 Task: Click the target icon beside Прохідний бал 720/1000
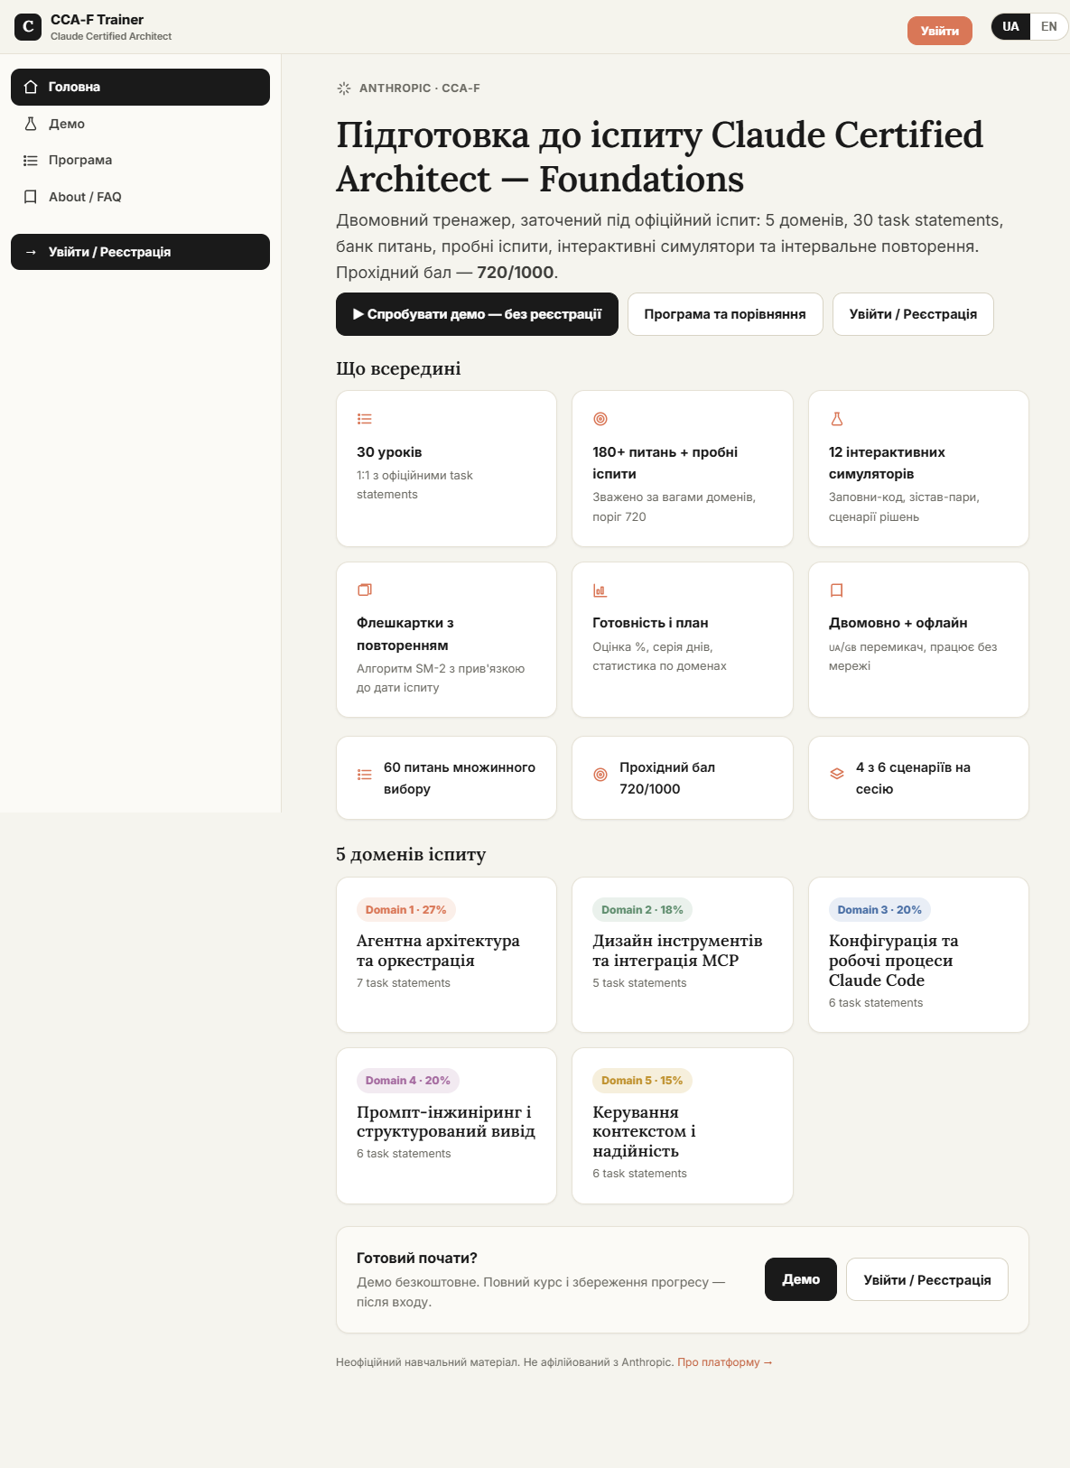(x=600, y=775)
